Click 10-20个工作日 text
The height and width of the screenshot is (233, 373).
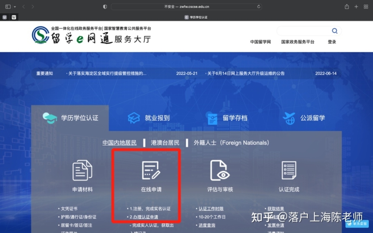[x=212, y=217]
